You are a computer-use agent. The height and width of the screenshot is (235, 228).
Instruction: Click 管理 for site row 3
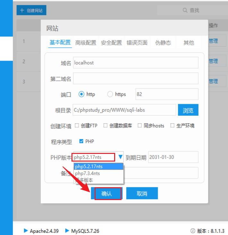coord(213,81)
